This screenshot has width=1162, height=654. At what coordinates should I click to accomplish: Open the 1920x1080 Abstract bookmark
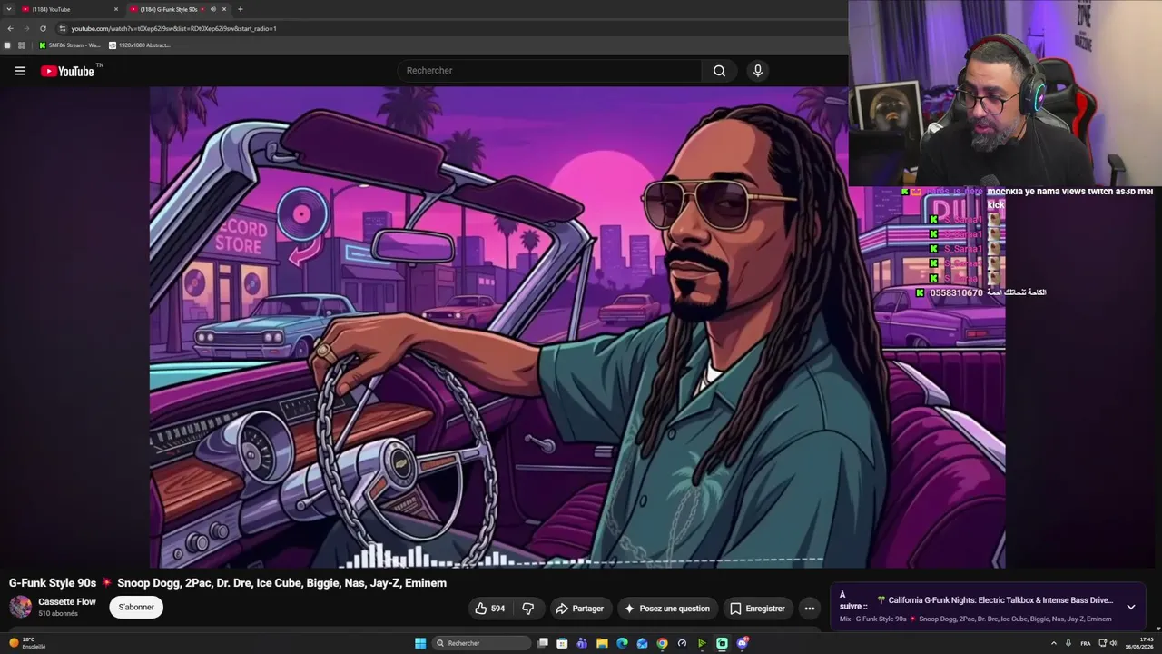(x=139, y=45)
